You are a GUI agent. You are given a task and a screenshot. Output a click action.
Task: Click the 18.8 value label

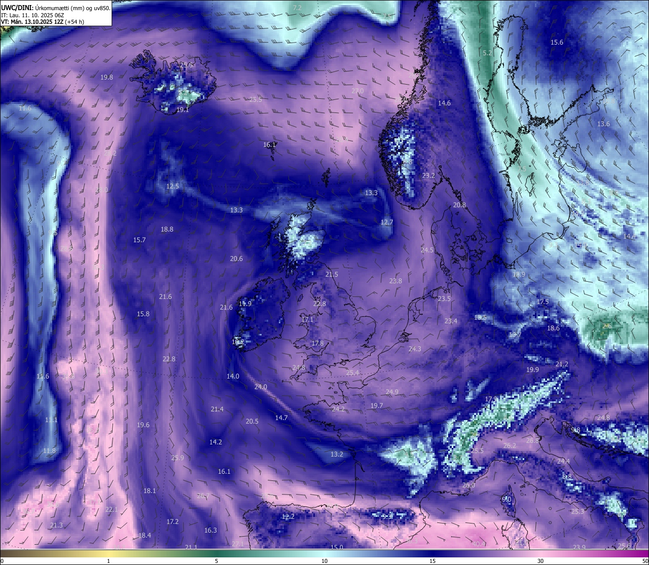click(x=167, y=229)
